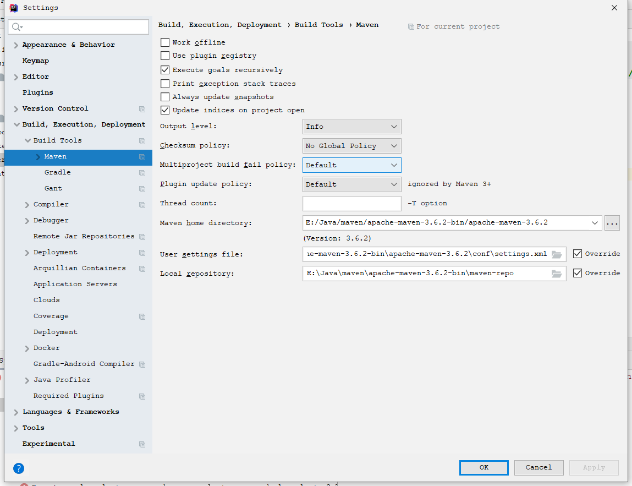Uncheck Execute goals recursively
The width and height of the screenshot is (632, 486).
tap(165, 70)
